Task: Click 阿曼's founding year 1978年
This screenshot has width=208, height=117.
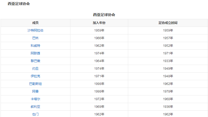Action: point(168,91)
